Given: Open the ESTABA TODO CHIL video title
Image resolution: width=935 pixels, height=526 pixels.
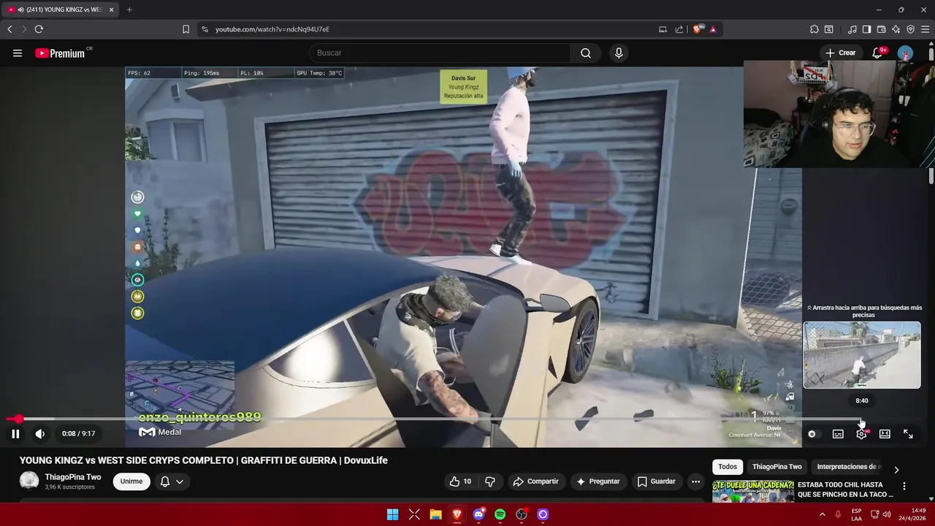Looking at the screenshot, I should point(845,489).
